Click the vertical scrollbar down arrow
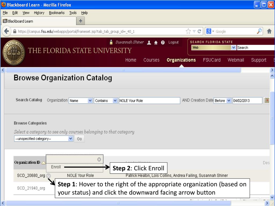Viewport: 275px width, 206px height. click(x=272, y=197)
